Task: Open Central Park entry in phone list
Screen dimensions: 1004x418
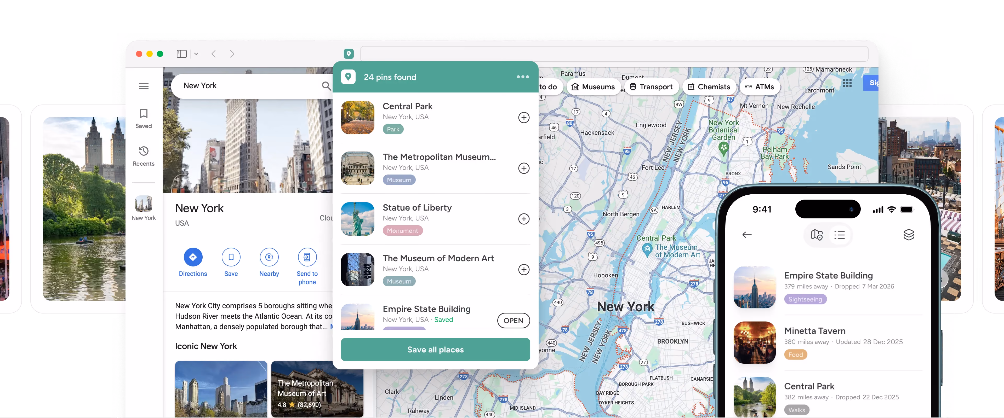Action: pos(828,397)
